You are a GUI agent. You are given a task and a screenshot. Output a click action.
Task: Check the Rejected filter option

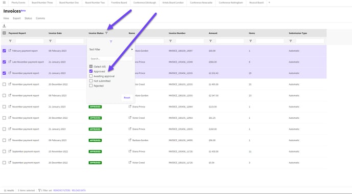tap(91, 85)
